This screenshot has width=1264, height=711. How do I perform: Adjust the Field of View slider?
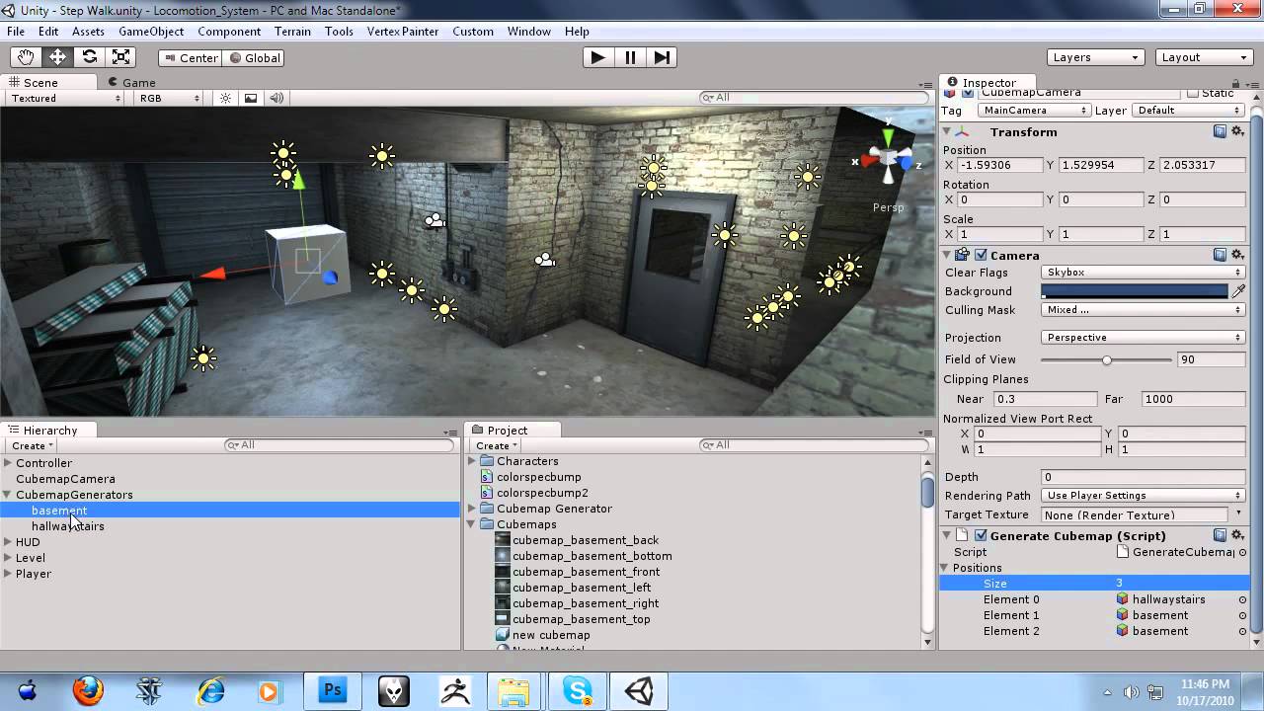tap(1106, 360)
